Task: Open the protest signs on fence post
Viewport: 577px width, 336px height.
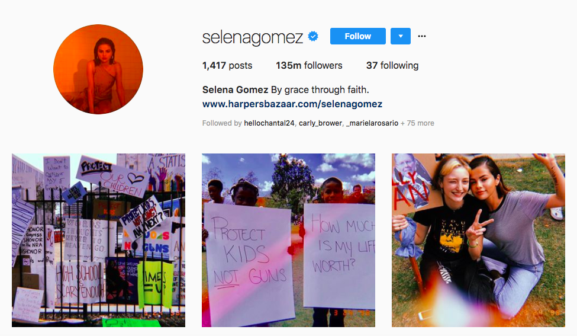Action: [x=99, y=240]
